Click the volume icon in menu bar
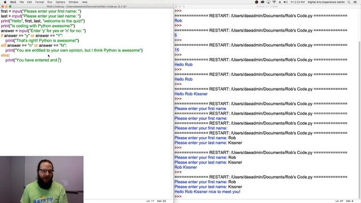The image size is (361, 203). click(x=285, y=2)
